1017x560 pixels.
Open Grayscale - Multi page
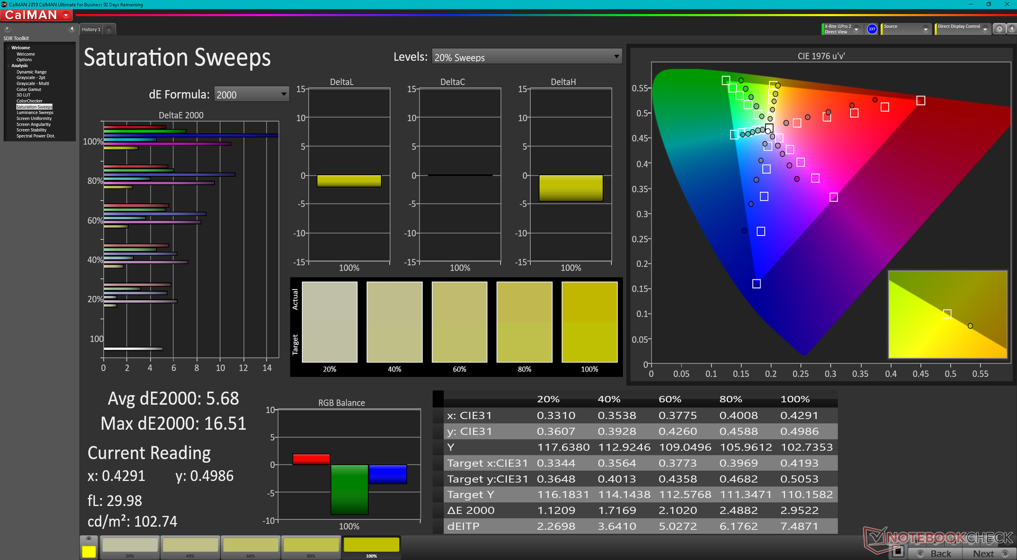point(32,84)
